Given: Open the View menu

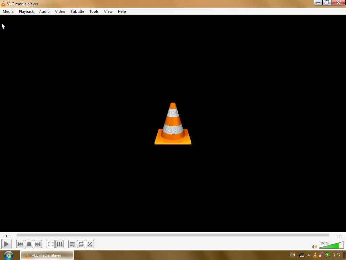Looking at the screenshot, I should (x=108, y=12).
